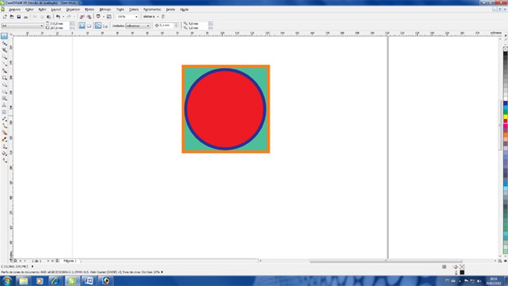
Task: Select the Shape tool
Action: 4,43
